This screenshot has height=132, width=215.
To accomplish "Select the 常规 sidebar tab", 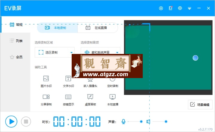I will (16, 25).
